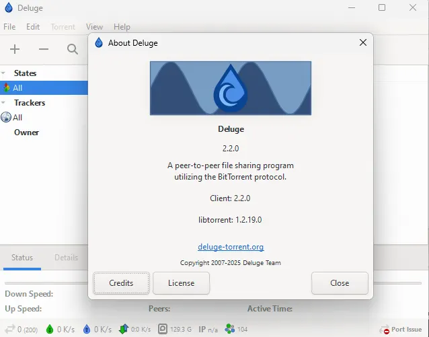Click the Credits button
429x337 pixels.
pyautogui.click(x=121, y=283)
